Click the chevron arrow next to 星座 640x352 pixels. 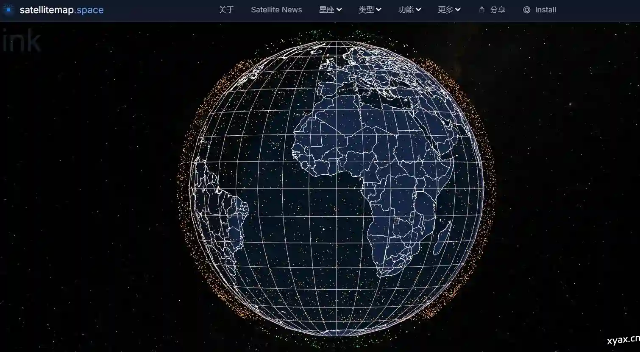pos(339,10)
